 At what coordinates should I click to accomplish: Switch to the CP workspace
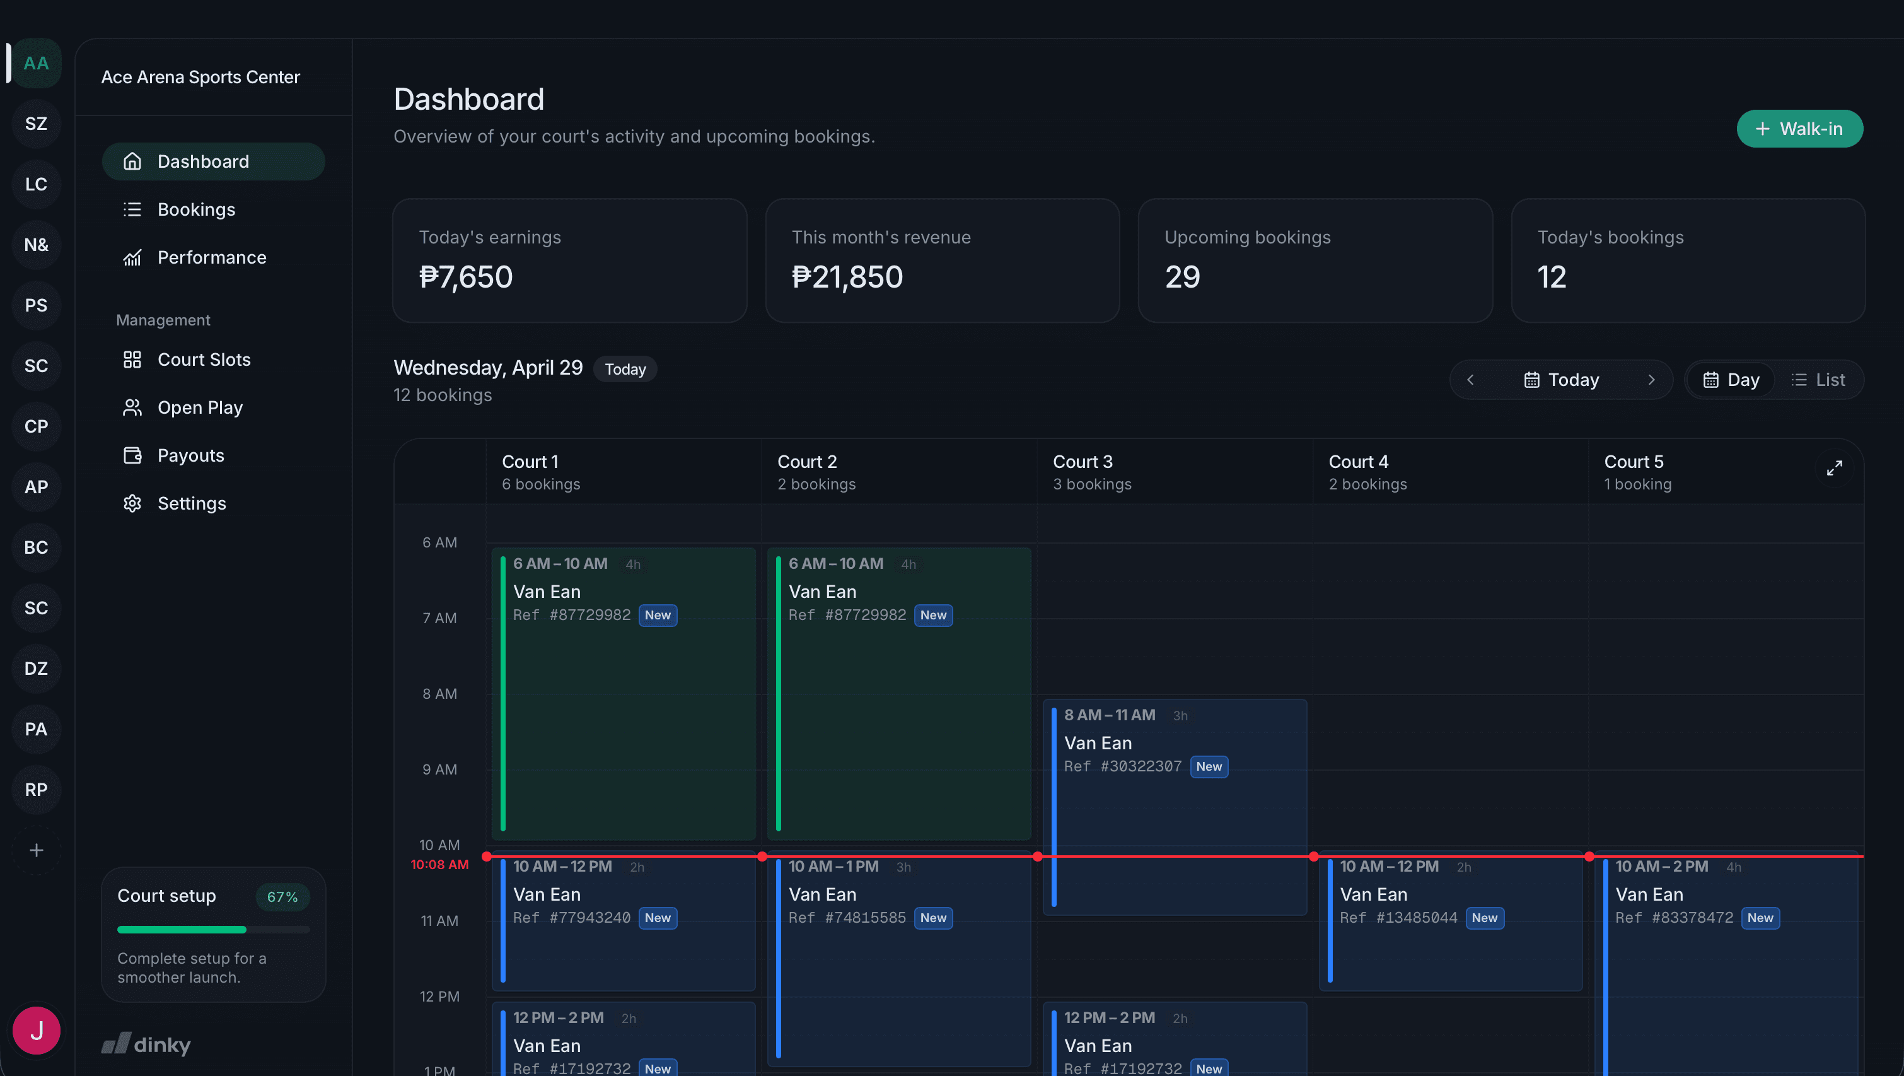36,427
